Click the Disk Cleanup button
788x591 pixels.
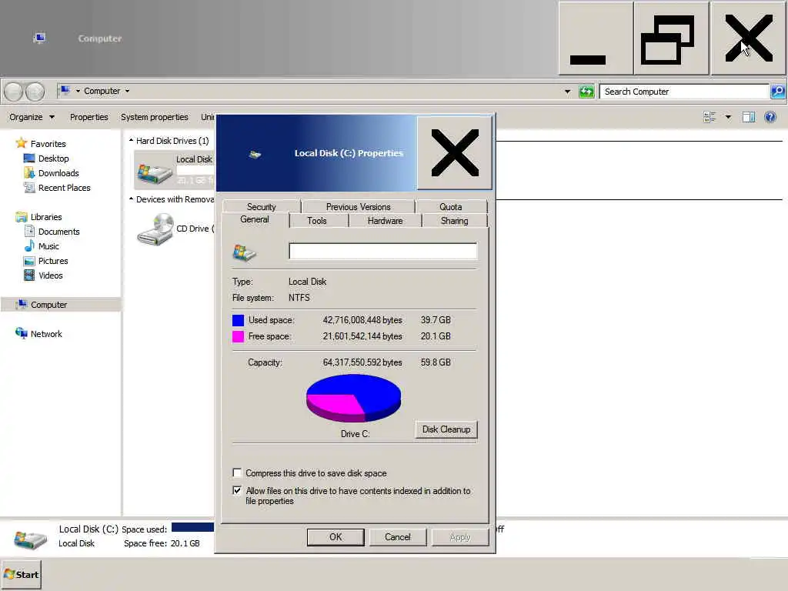pos(446,429)
